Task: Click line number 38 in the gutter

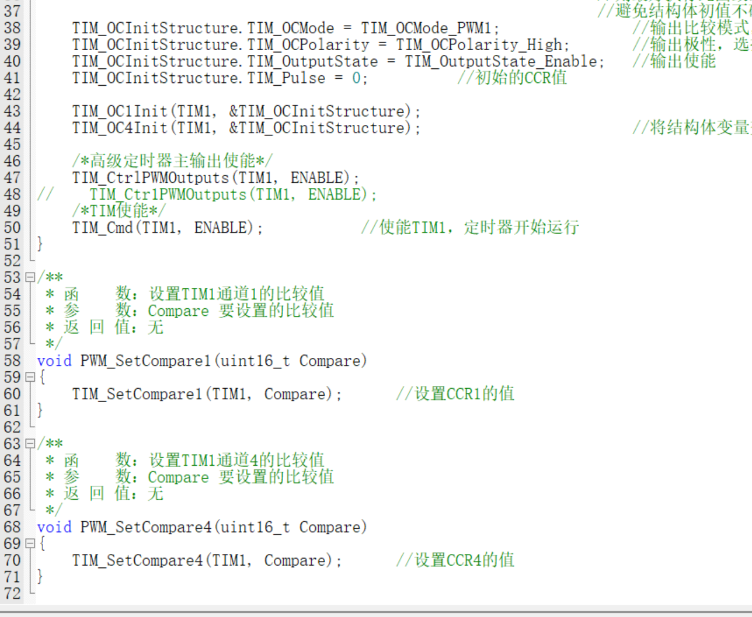Action: pyautogui.click(x=12, y=28)
